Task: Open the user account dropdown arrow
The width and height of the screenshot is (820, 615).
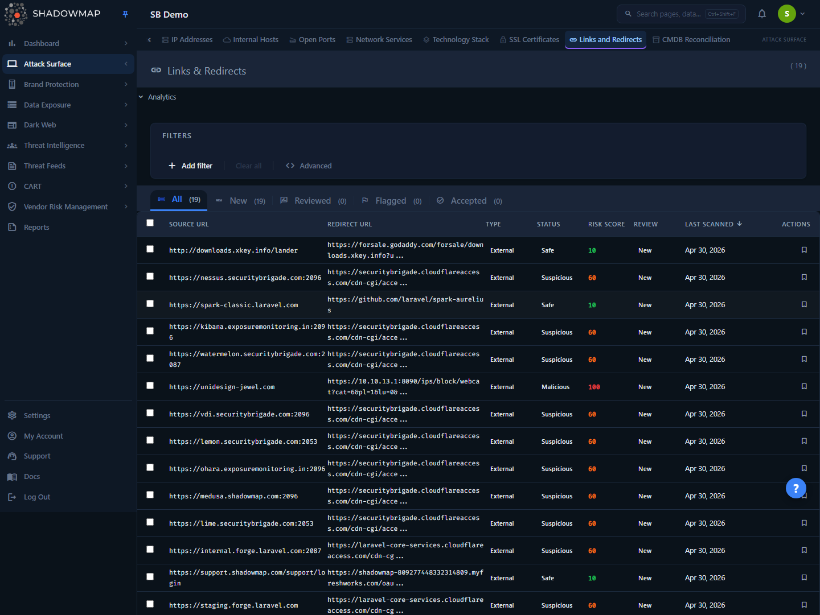Action: coord(802,14)
